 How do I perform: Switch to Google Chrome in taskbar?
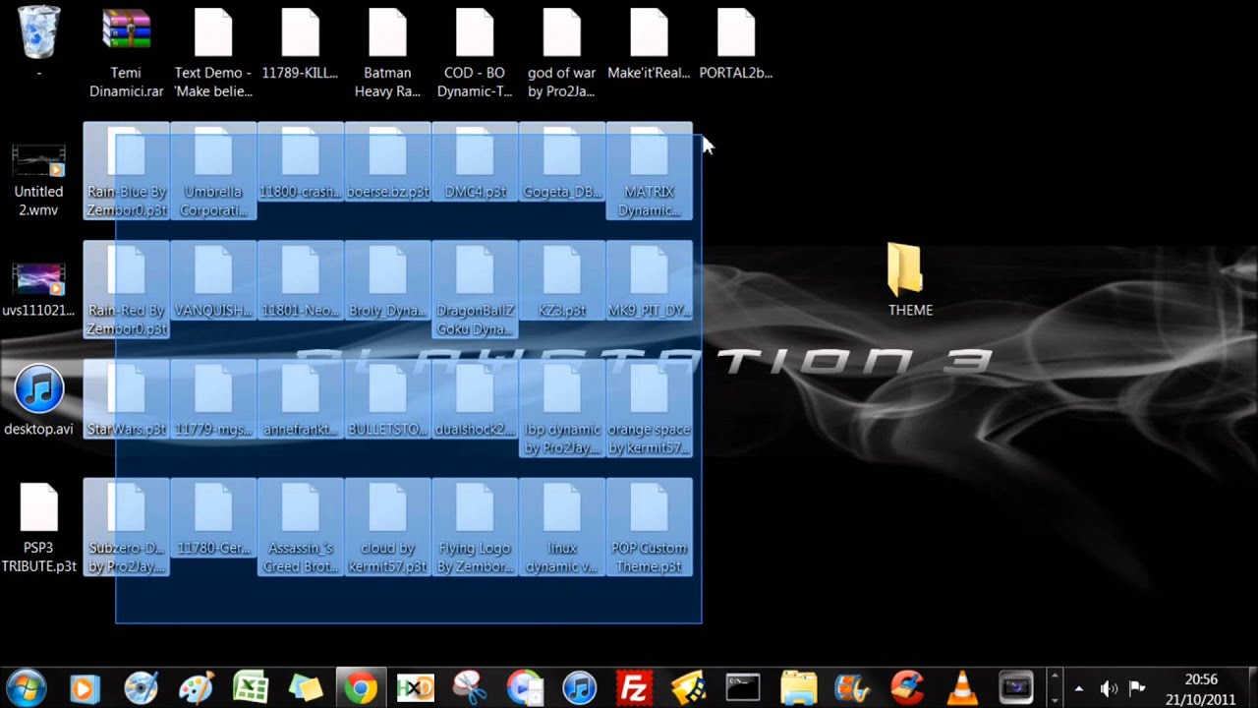pos(360,687)
